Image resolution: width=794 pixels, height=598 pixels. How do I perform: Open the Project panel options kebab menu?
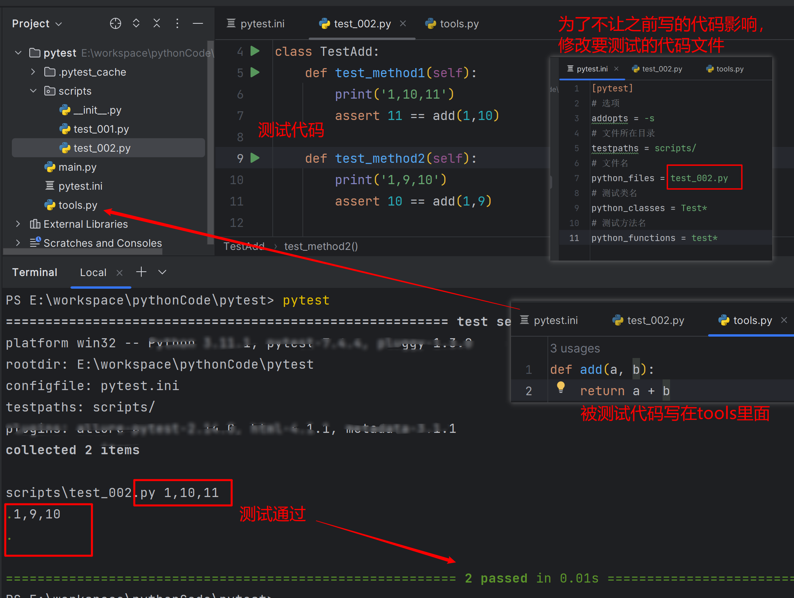pyautogui.click(x=177, y=24)
